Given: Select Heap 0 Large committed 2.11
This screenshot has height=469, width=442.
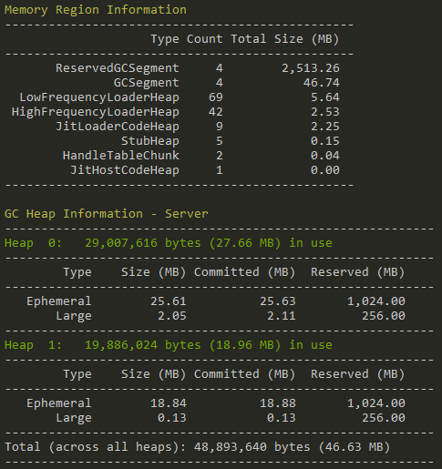Looking at the screenshot, I should (282, 316).
